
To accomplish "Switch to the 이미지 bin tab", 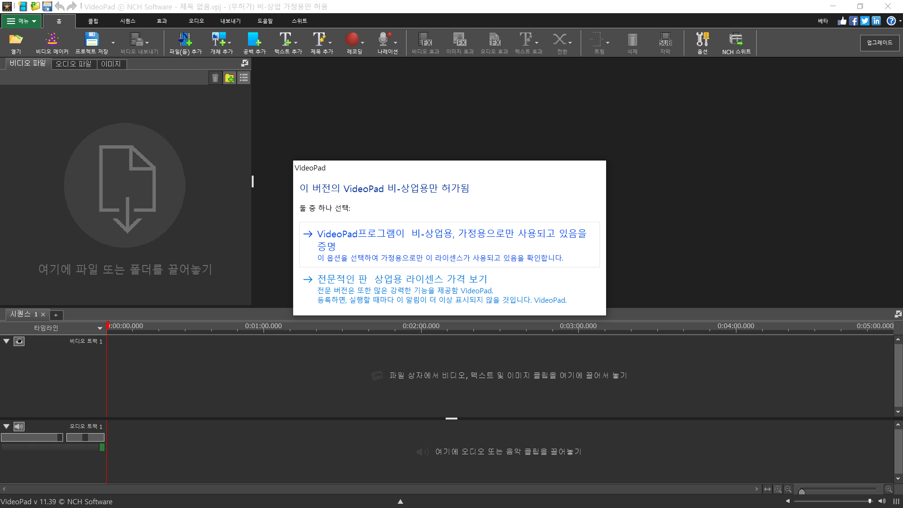I will (111, 64).
